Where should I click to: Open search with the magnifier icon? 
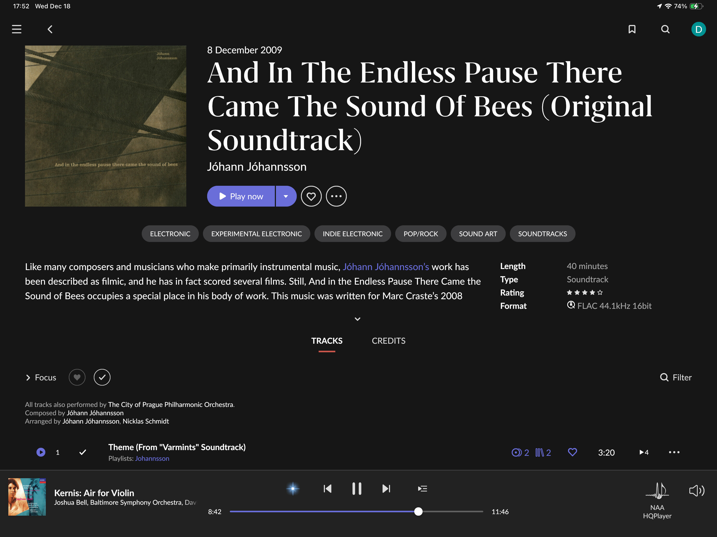pyautogui.click(x=665, y=29)
